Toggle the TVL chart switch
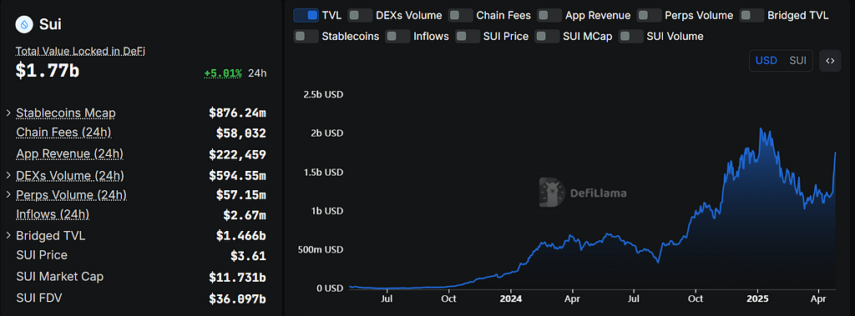 (306, 15)
